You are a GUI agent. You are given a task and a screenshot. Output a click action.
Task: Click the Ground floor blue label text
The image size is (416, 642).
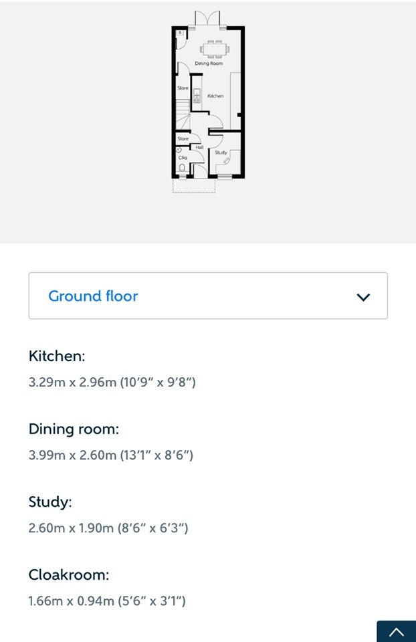pos(93,296)
